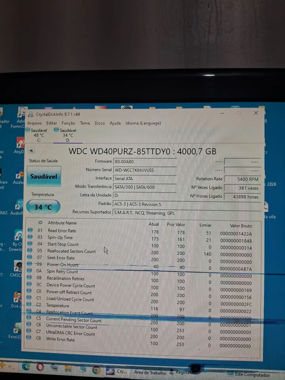Open Opera browser from the taskbar
The width and height of the screenshot is (285, 380).
(40, 368)
